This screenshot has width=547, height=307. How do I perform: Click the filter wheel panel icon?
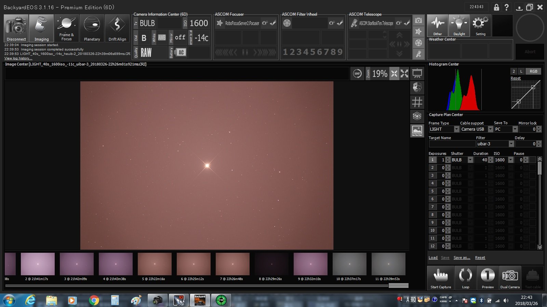click(418, 43)
